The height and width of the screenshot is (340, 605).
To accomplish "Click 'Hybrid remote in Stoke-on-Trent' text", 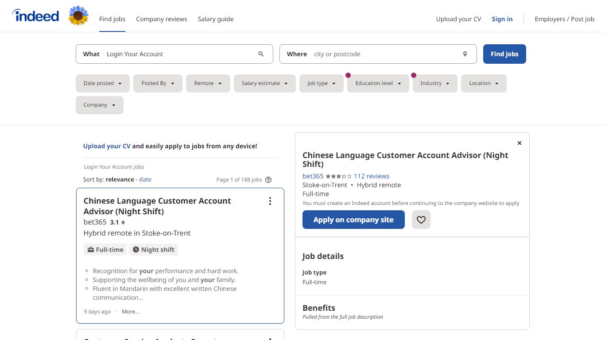I will click(137, 233).
